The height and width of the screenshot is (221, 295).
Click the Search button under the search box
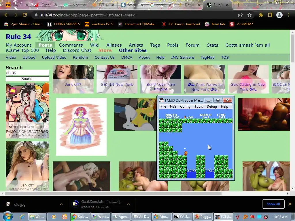[x=27, y=79]
